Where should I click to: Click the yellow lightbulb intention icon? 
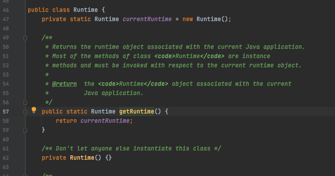pyautogui.click(x=33, y=110)
